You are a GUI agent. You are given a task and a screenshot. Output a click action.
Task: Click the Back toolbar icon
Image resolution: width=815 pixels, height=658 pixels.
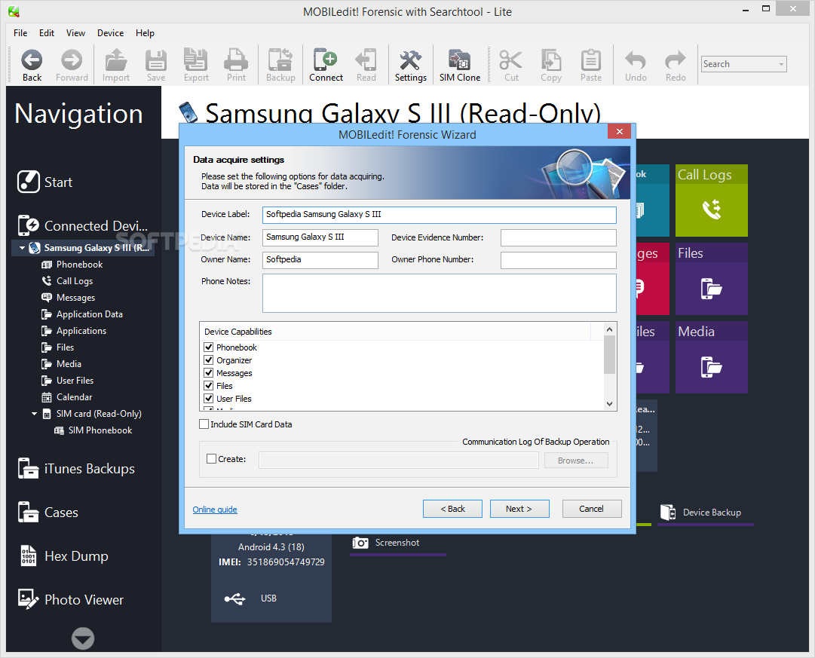pos(32,65)
